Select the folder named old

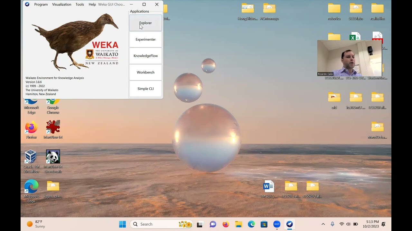point(334,101)
